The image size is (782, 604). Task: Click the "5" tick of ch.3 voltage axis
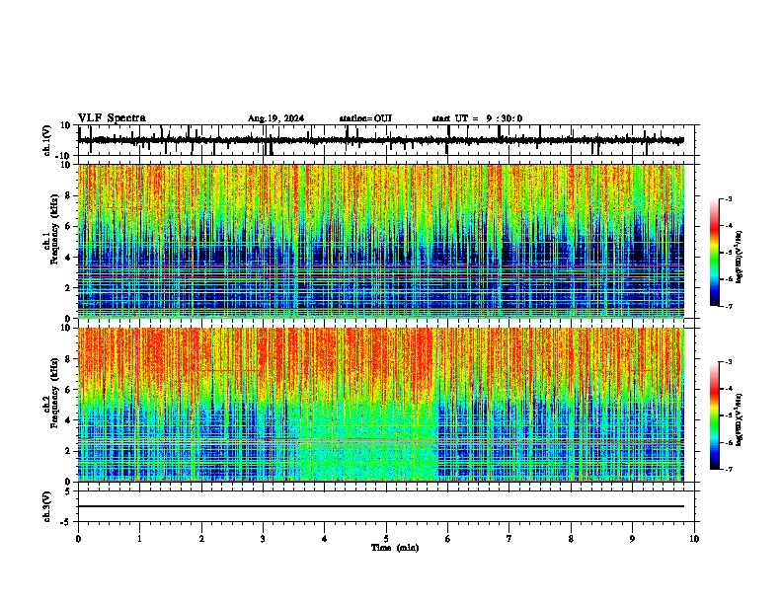pos(69,491)
